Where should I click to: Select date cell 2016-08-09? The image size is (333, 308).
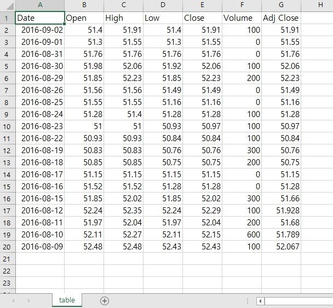[x=40, y=247]
